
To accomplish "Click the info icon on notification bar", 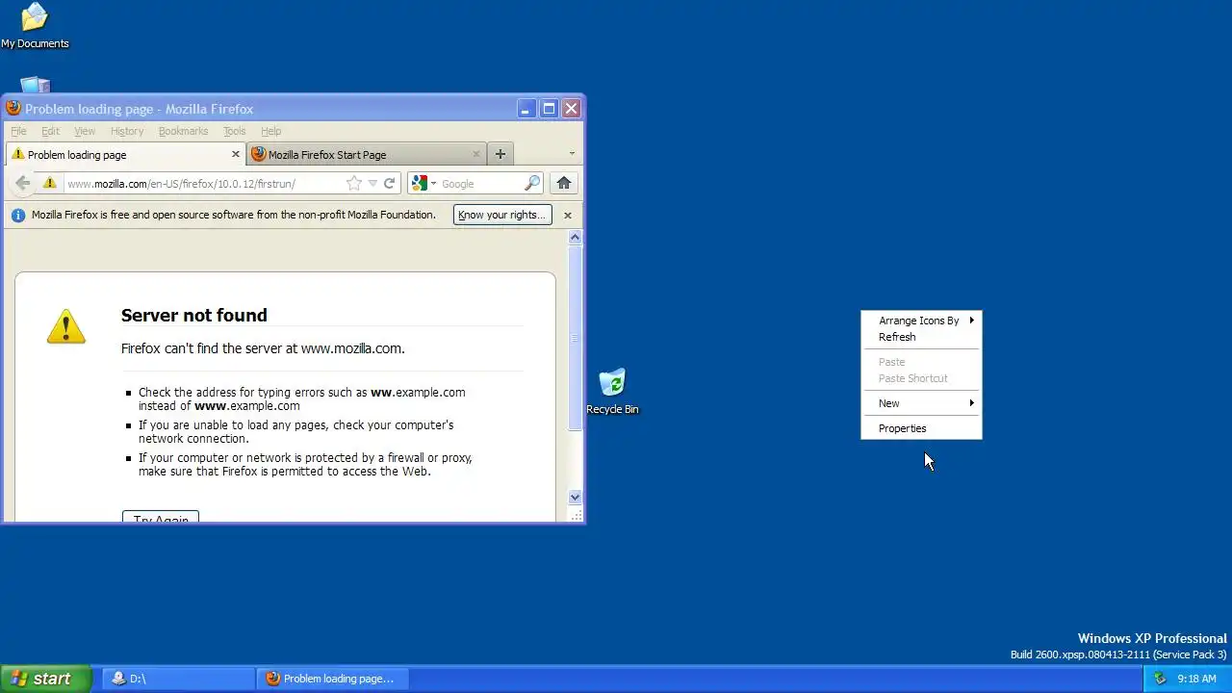I will (x=17, y=215).
